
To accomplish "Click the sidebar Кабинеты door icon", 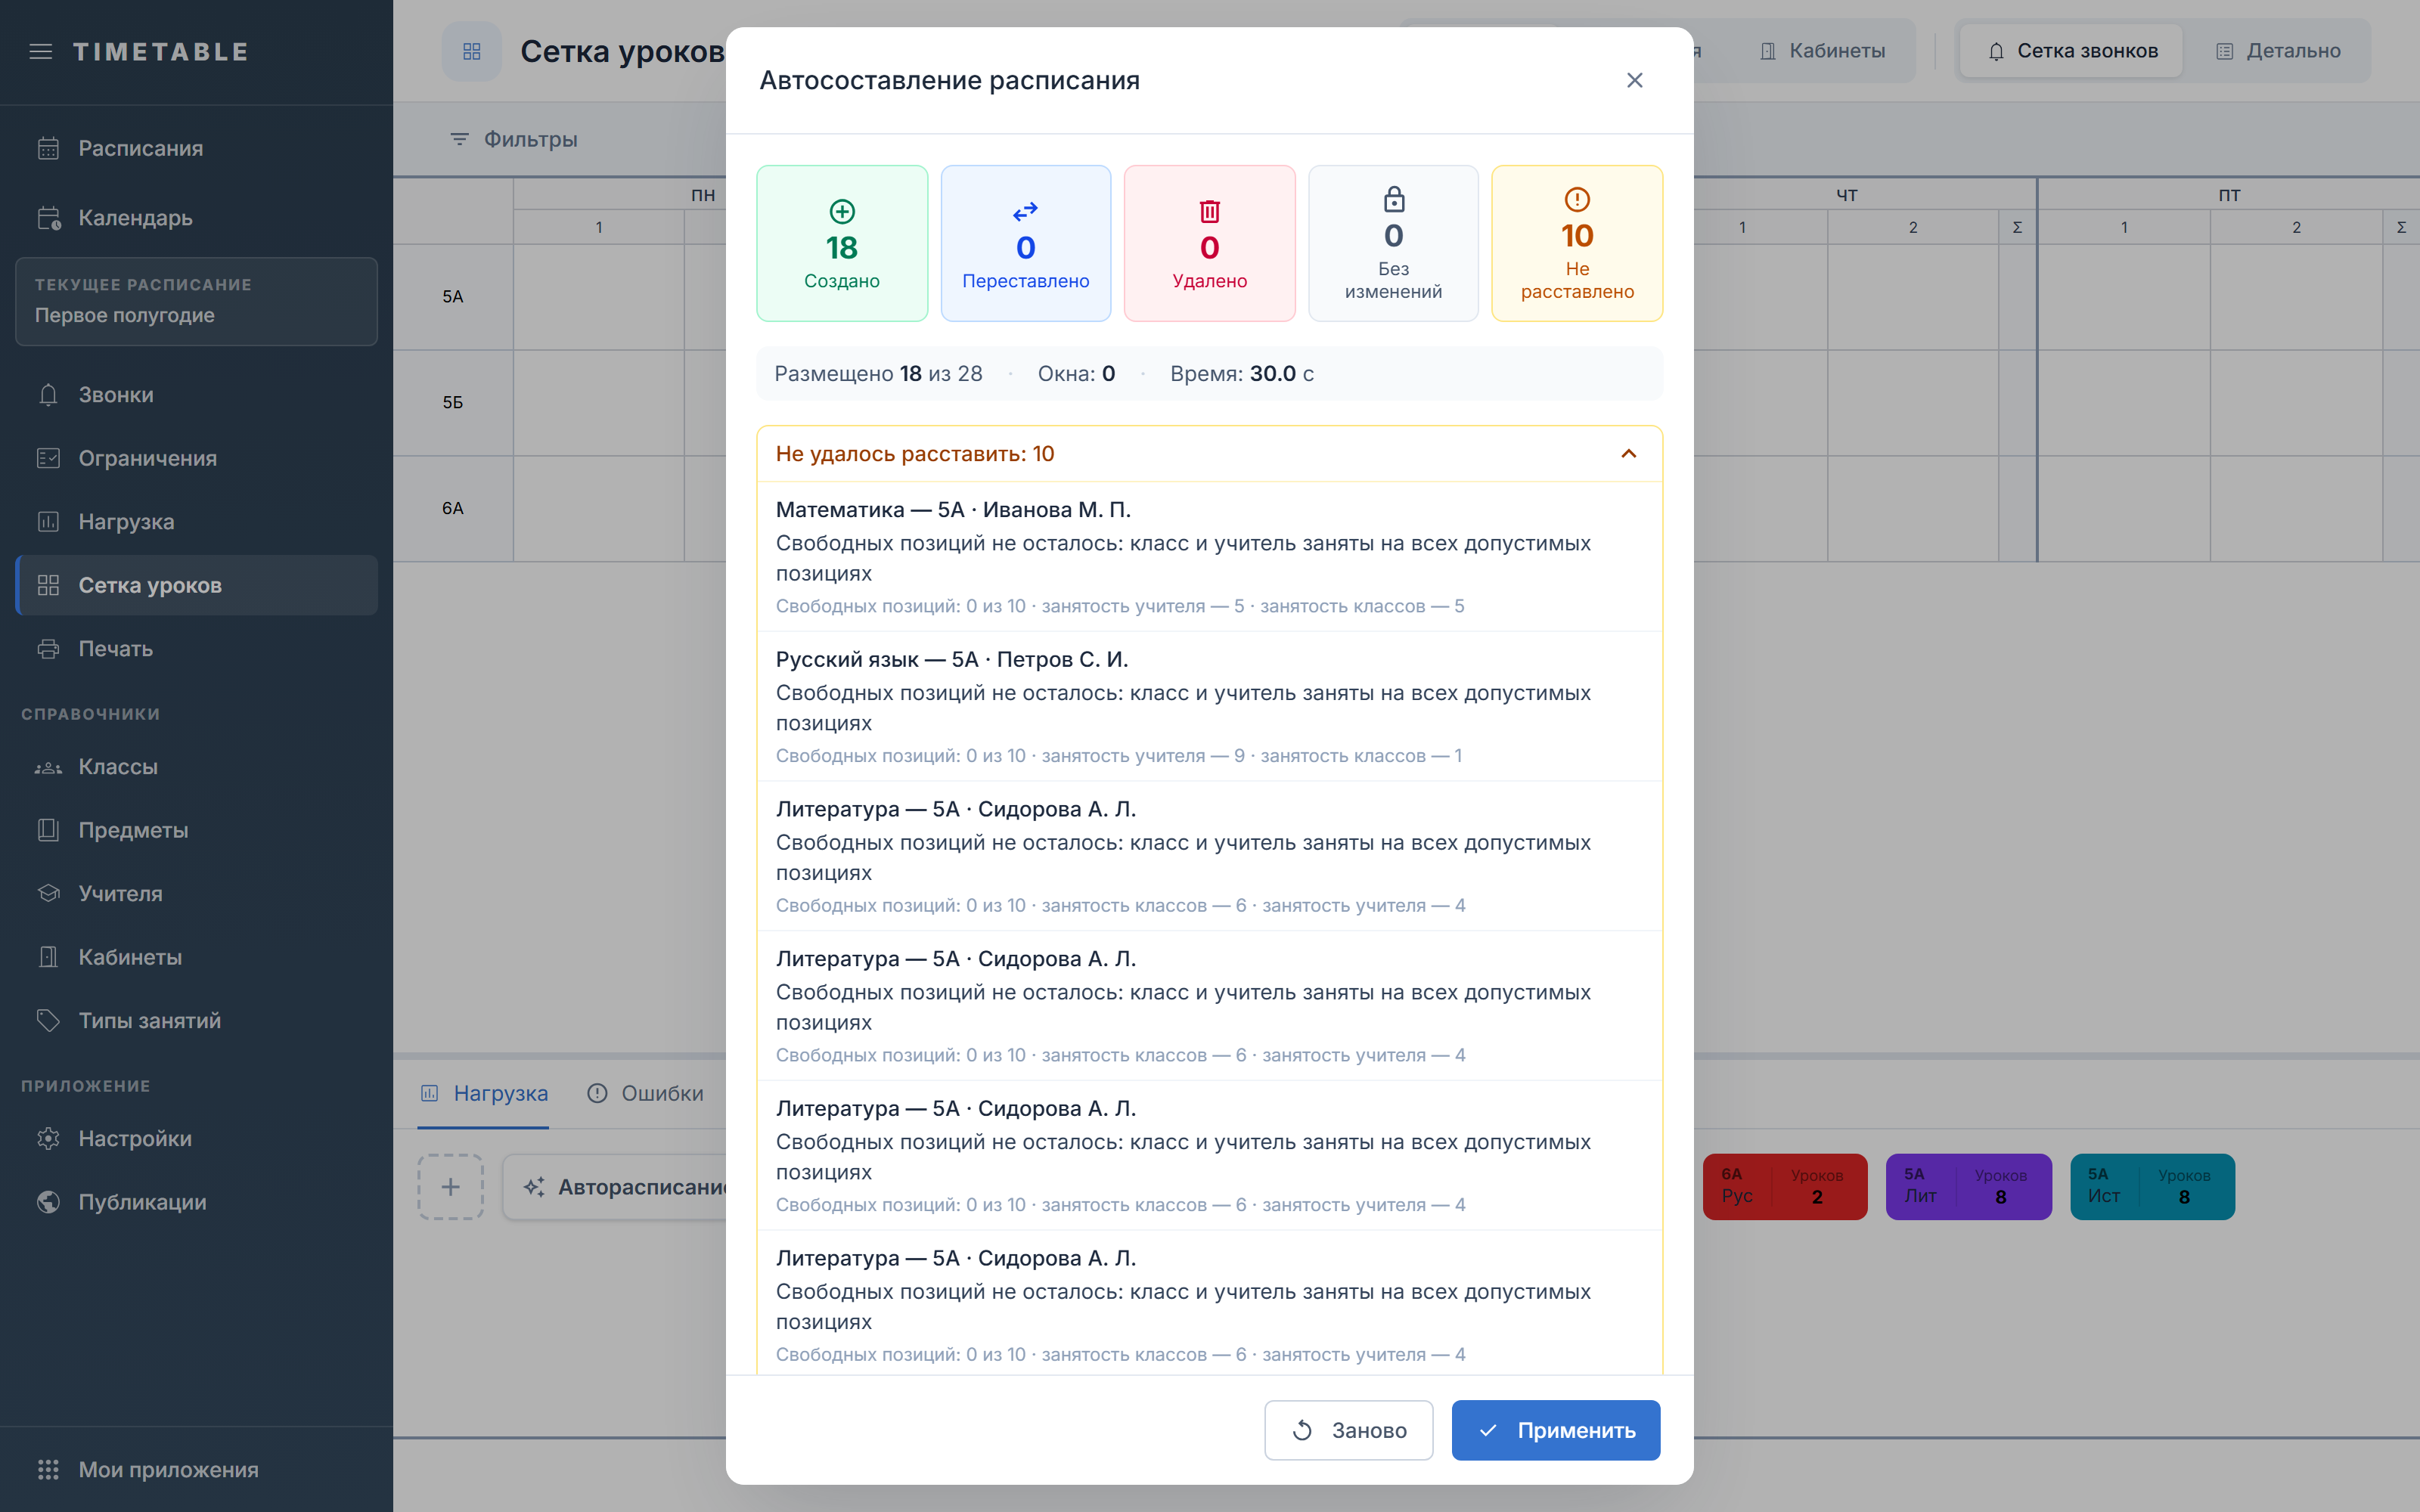I will [x=48, y=957].
